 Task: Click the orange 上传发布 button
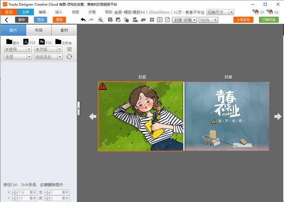point(242,20)
